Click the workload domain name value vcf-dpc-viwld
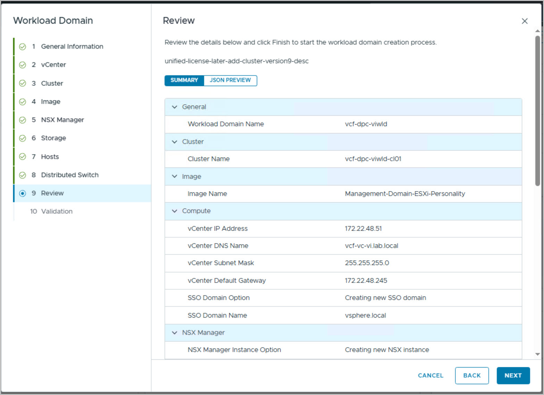 366,124
